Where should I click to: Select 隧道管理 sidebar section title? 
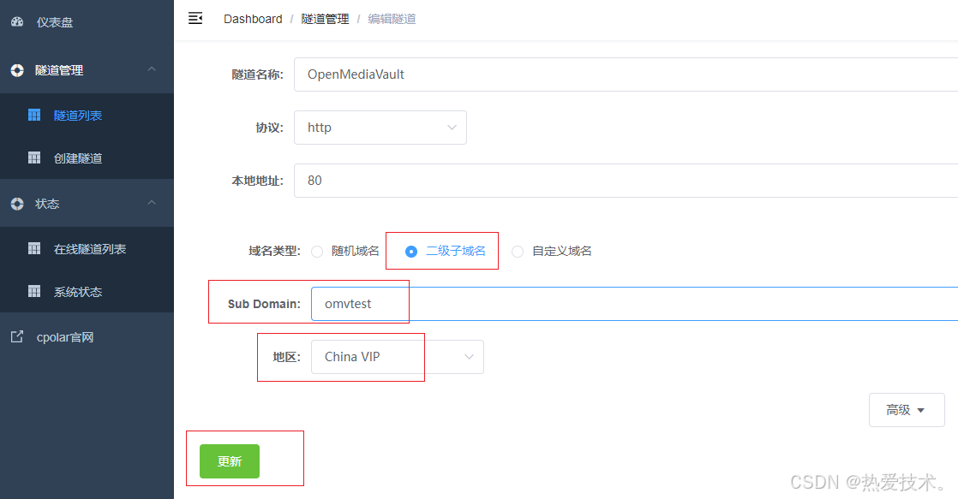point(59,70)
